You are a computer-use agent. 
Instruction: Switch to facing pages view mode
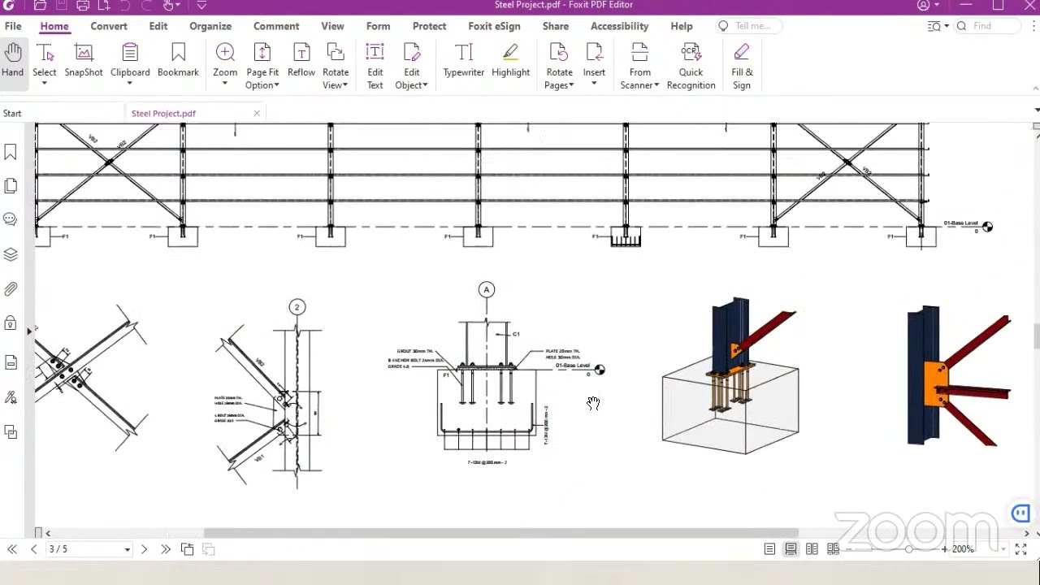pos(812,549)
